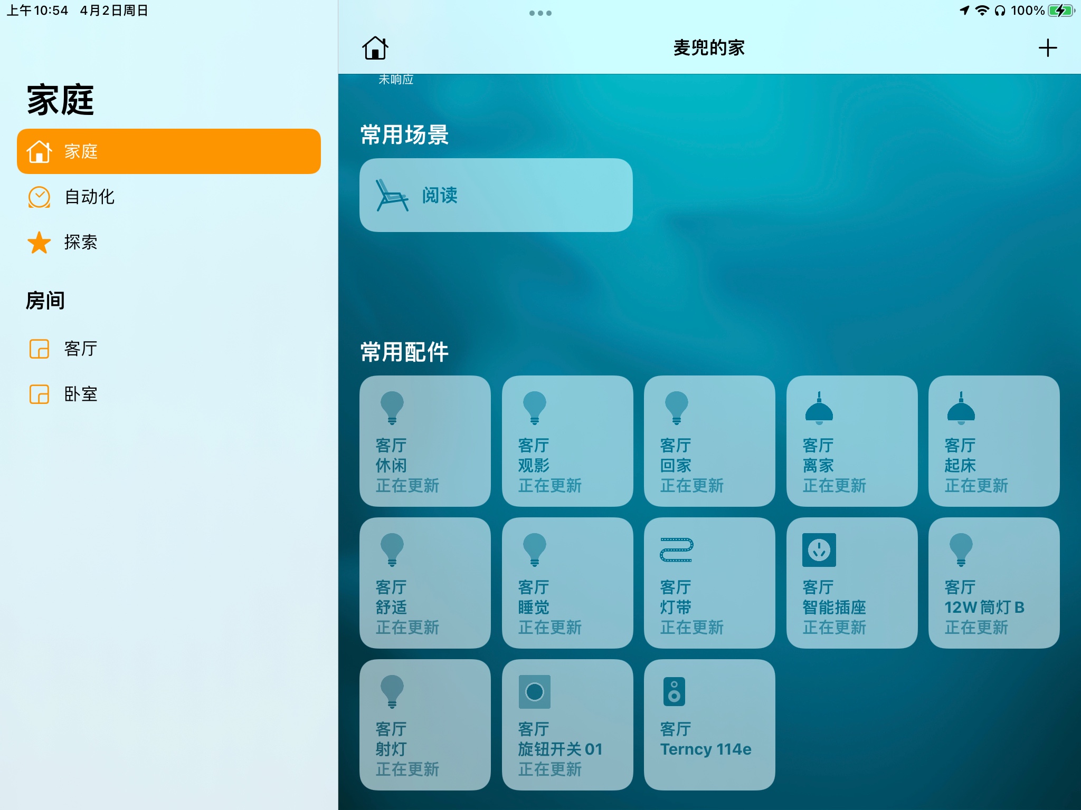Image resolution: width=1081 pixels, height=810 pixels.
Task: Open 自动化 automation section
Action: (x=89, y=197)
